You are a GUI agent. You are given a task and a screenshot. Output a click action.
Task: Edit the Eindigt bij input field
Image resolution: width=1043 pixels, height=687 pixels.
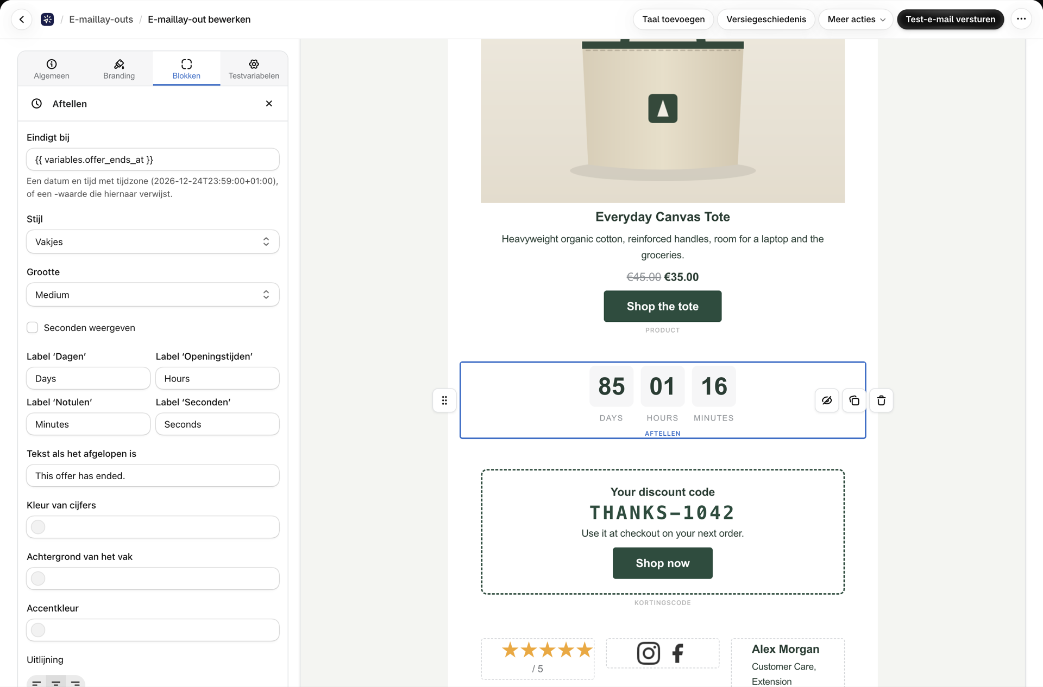153,160
